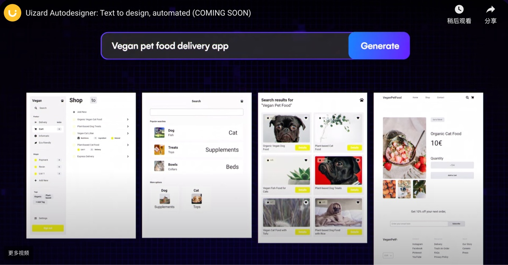This screenshot has height=265, width=508.
Task: Click the Informatic info icon
Action: (36, 136)
